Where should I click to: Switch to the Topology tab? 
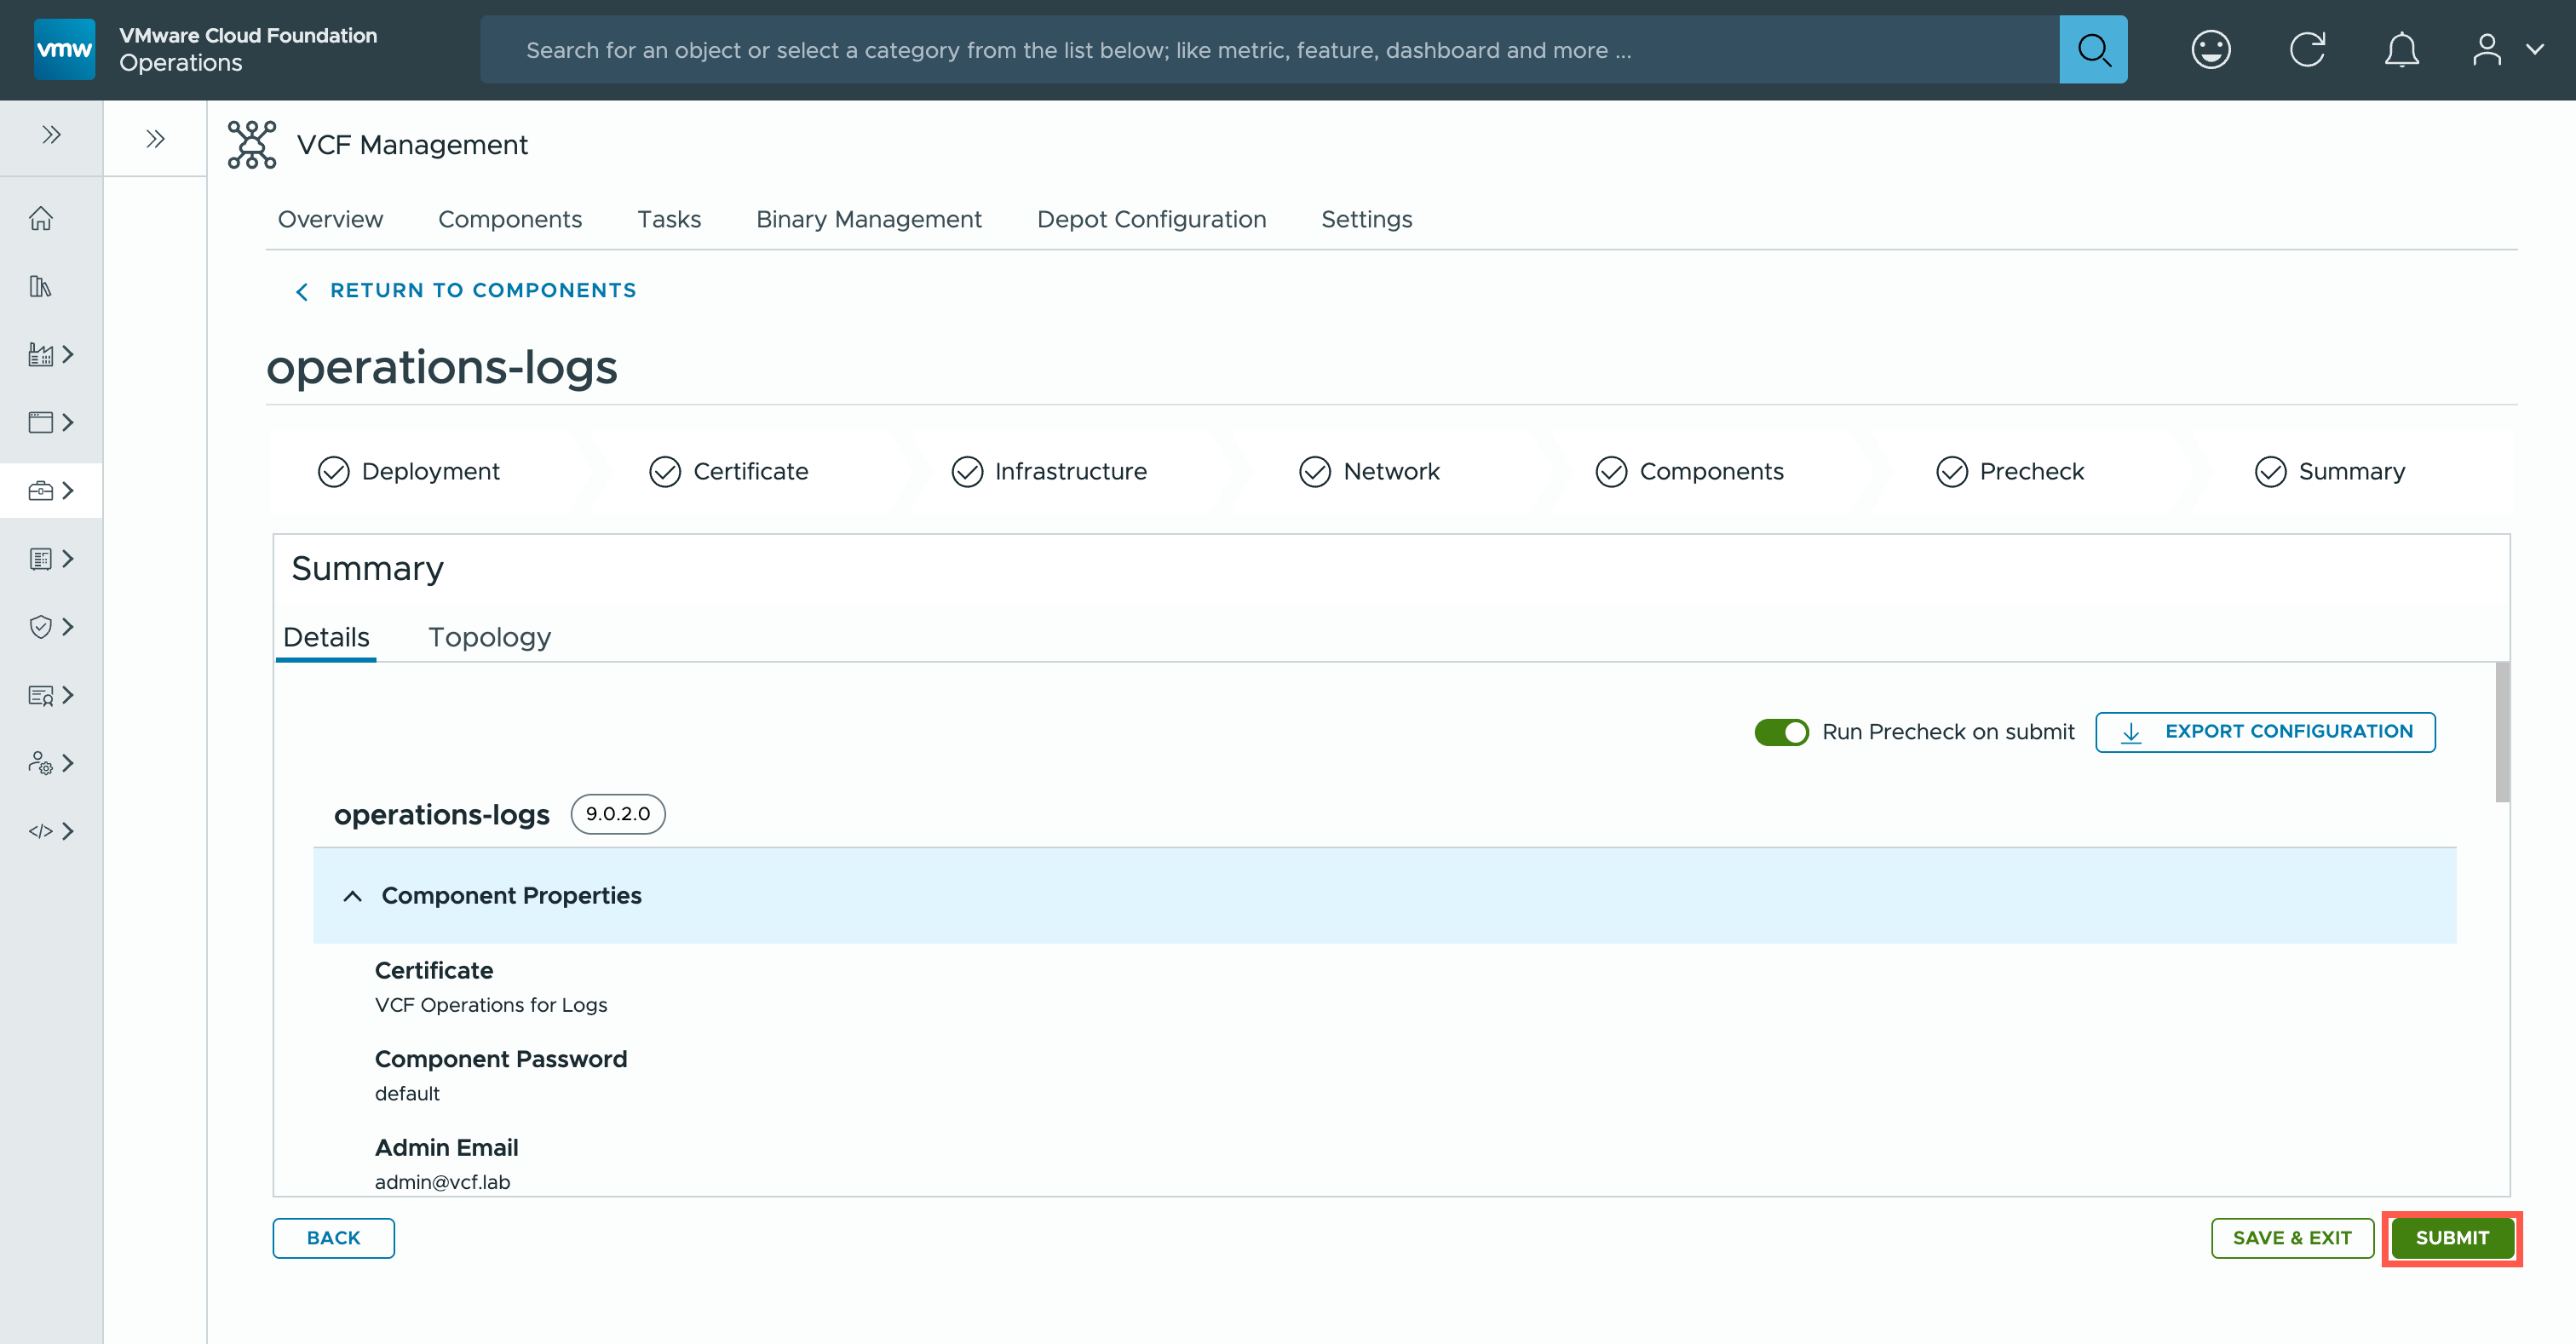489,637
